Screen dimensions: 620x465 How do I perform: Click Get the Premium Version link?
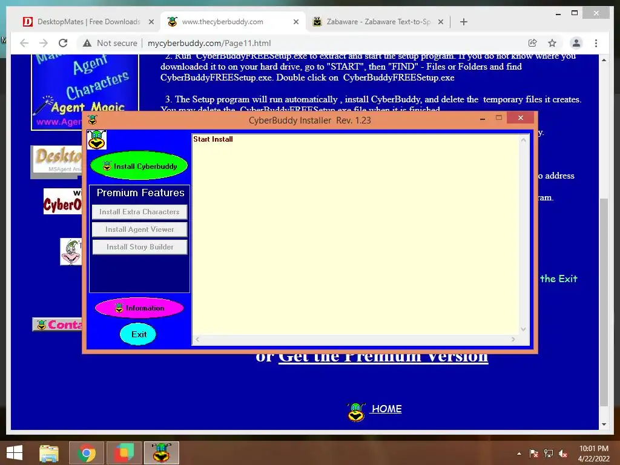[x=383, y=357]
